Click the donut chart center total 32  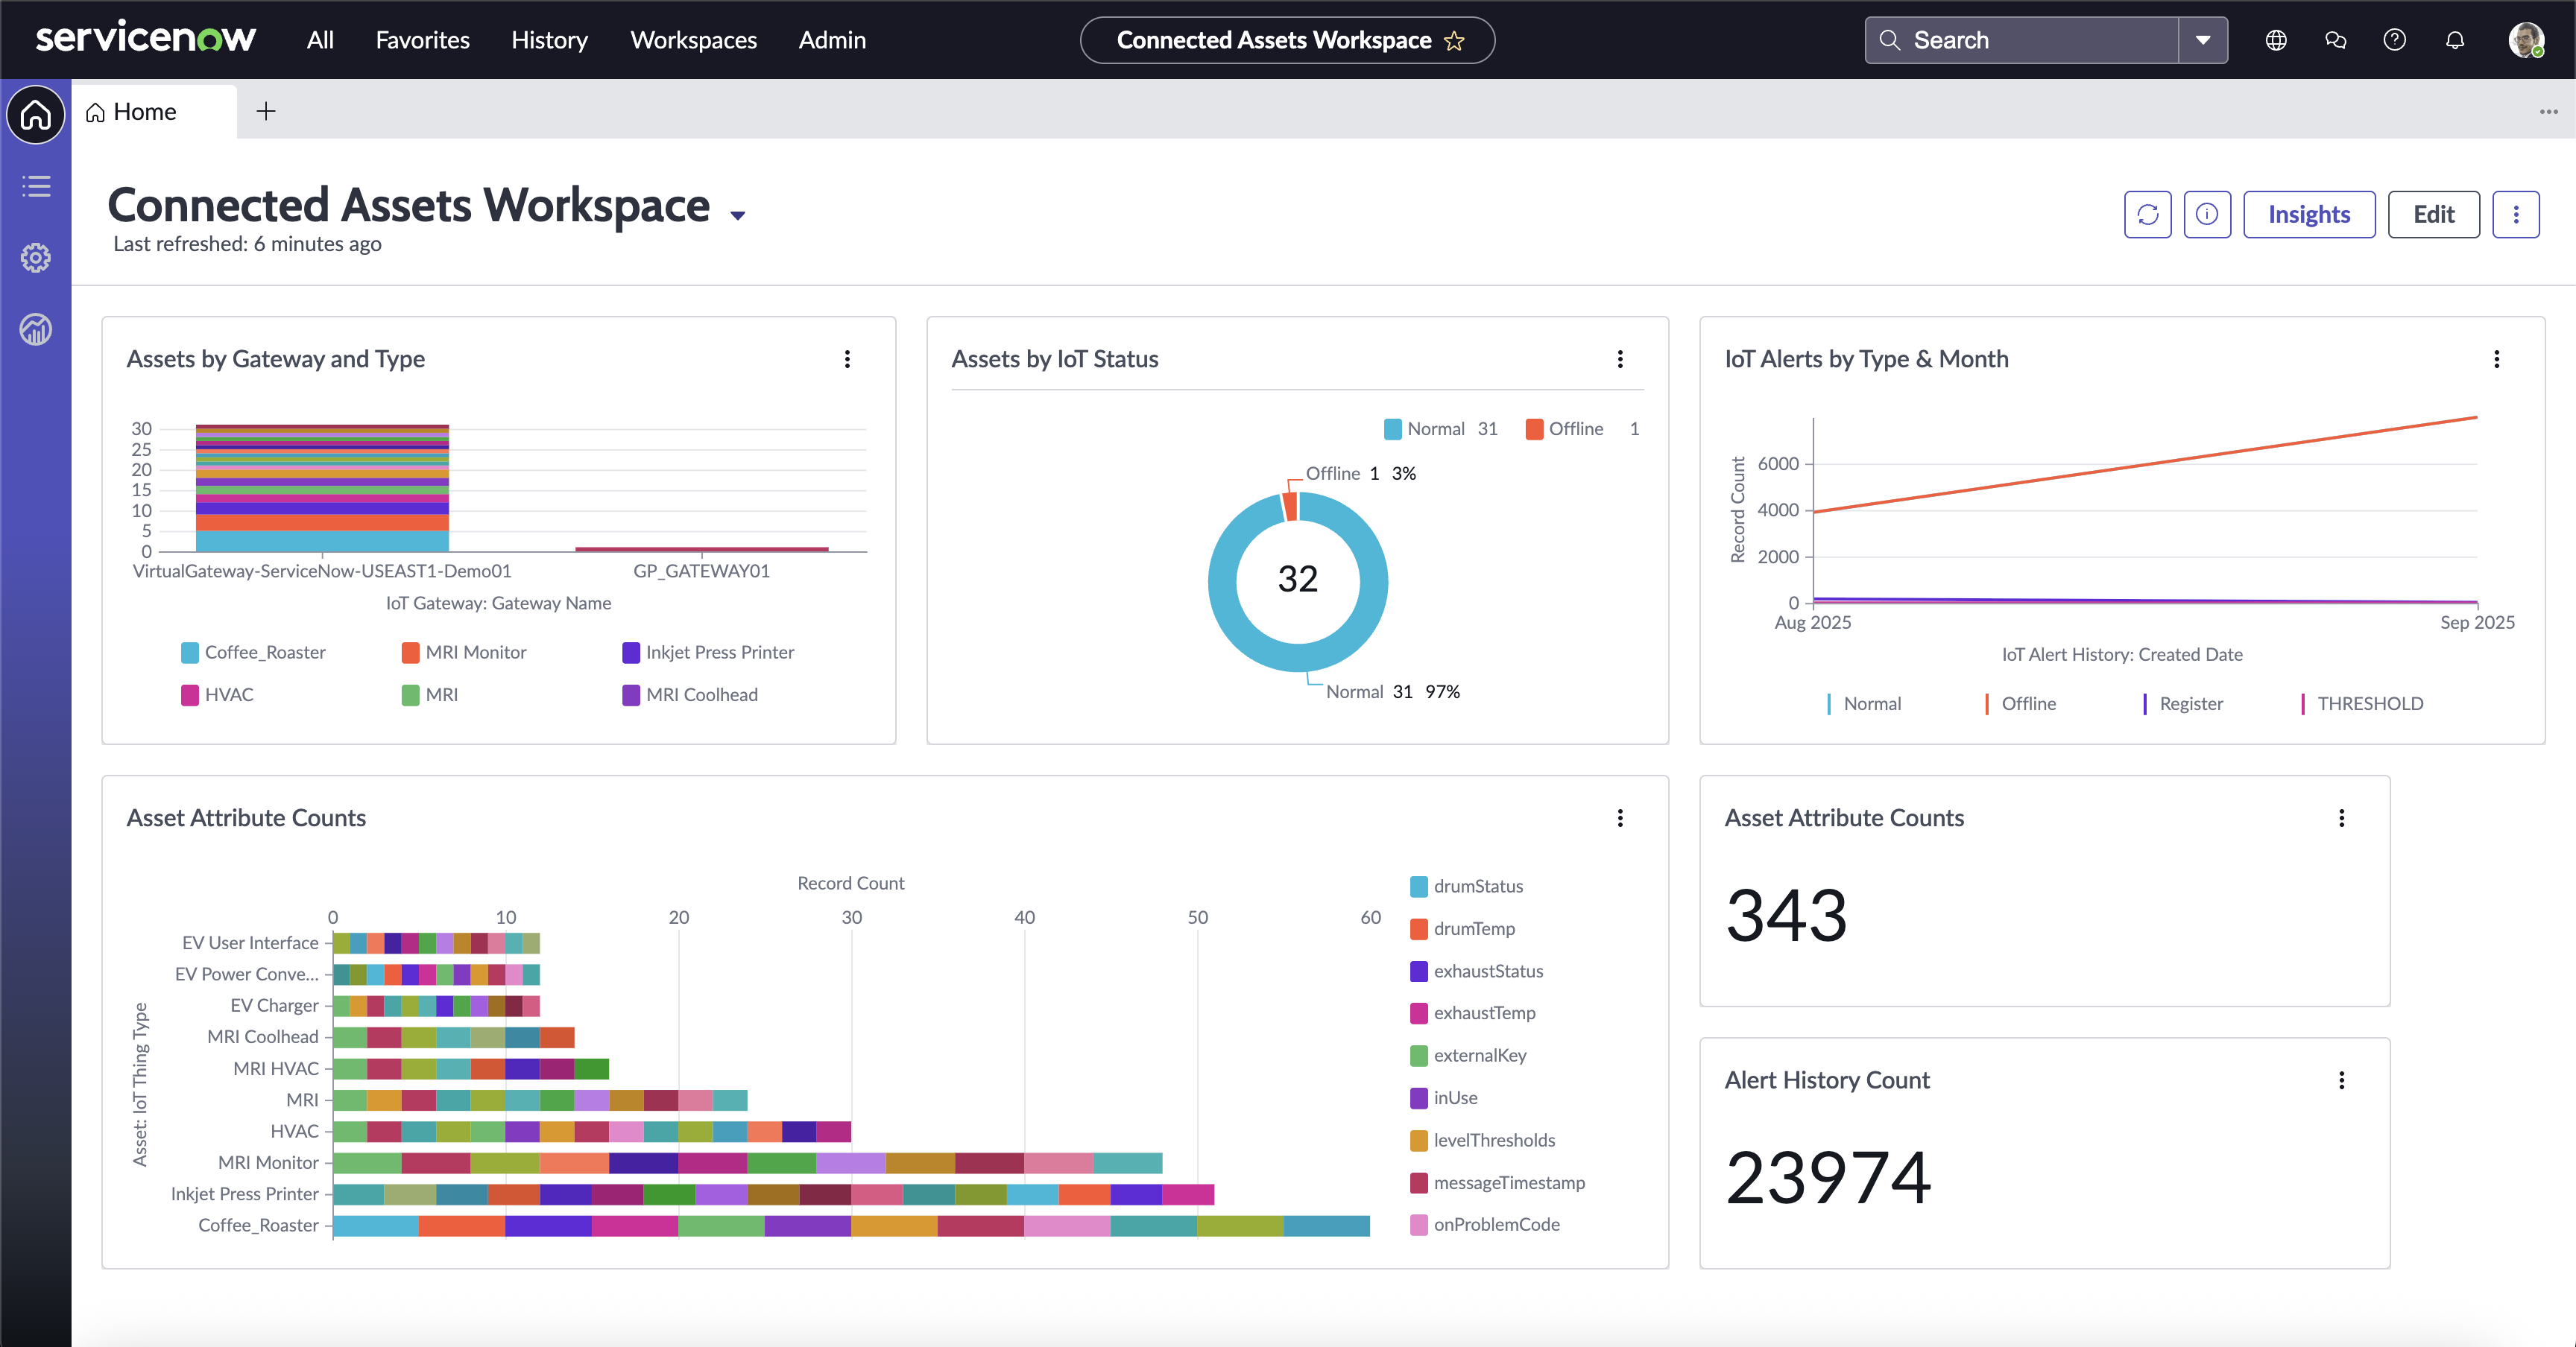[1297, 579]
